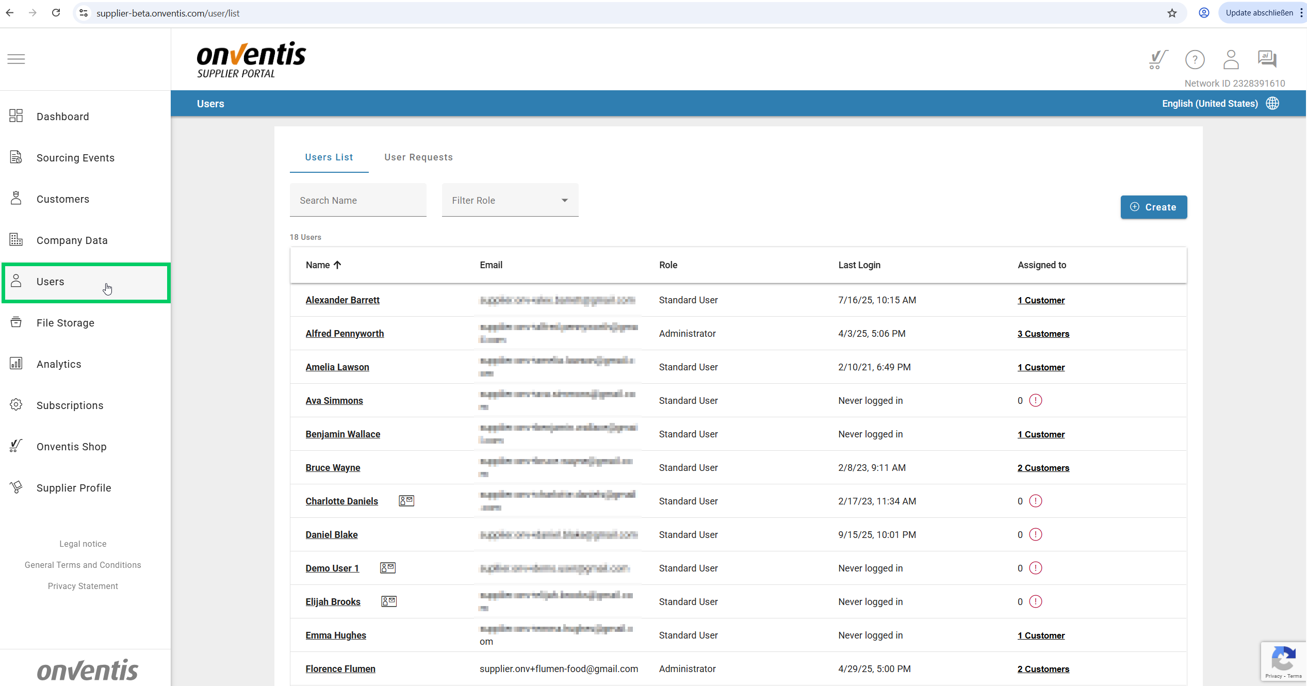Screen dimensions: 1307x686
Task: Open the Onventis shop cart icon in header
Action: coord(1158,60)
